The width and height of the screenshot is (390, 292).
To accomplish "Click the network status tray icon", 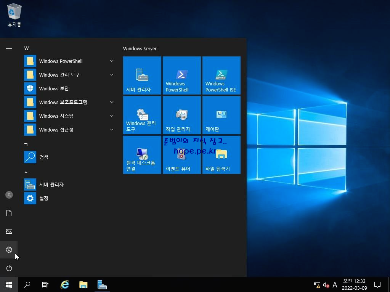I will click(x=317, y=285).
